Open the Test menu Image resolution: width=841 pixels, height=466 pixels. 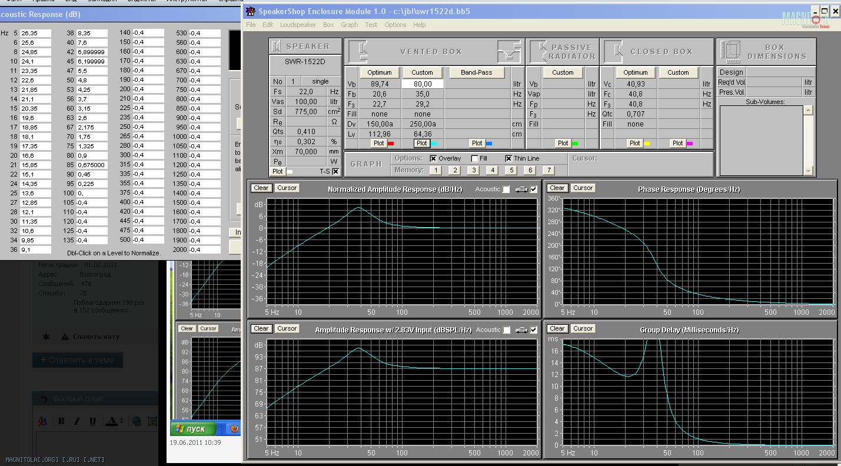pos(371,25)
